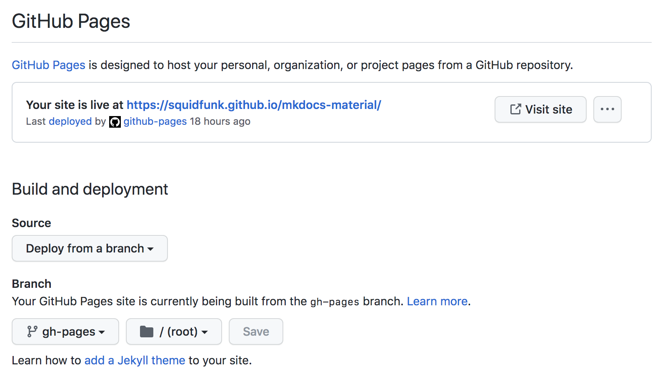Follow the 'deployed' link
Viewport: 665px width, 386px height.
(x=70, y=121)
